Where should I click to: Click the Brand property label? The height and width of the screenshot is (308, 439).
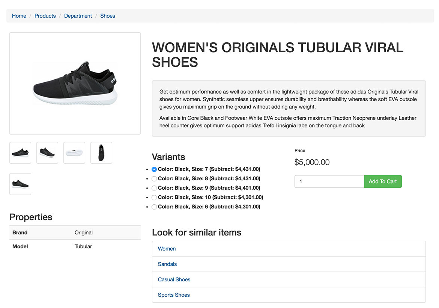[x=20, y=233]
